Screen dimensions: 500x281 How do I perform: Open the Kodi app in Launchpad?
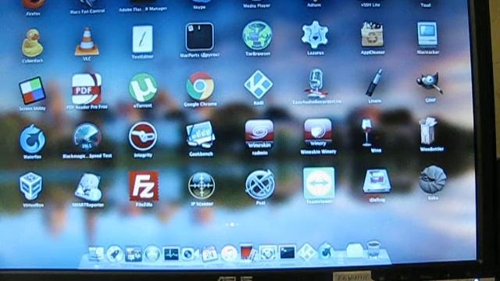pyautogui.click(x=259, y=85)
